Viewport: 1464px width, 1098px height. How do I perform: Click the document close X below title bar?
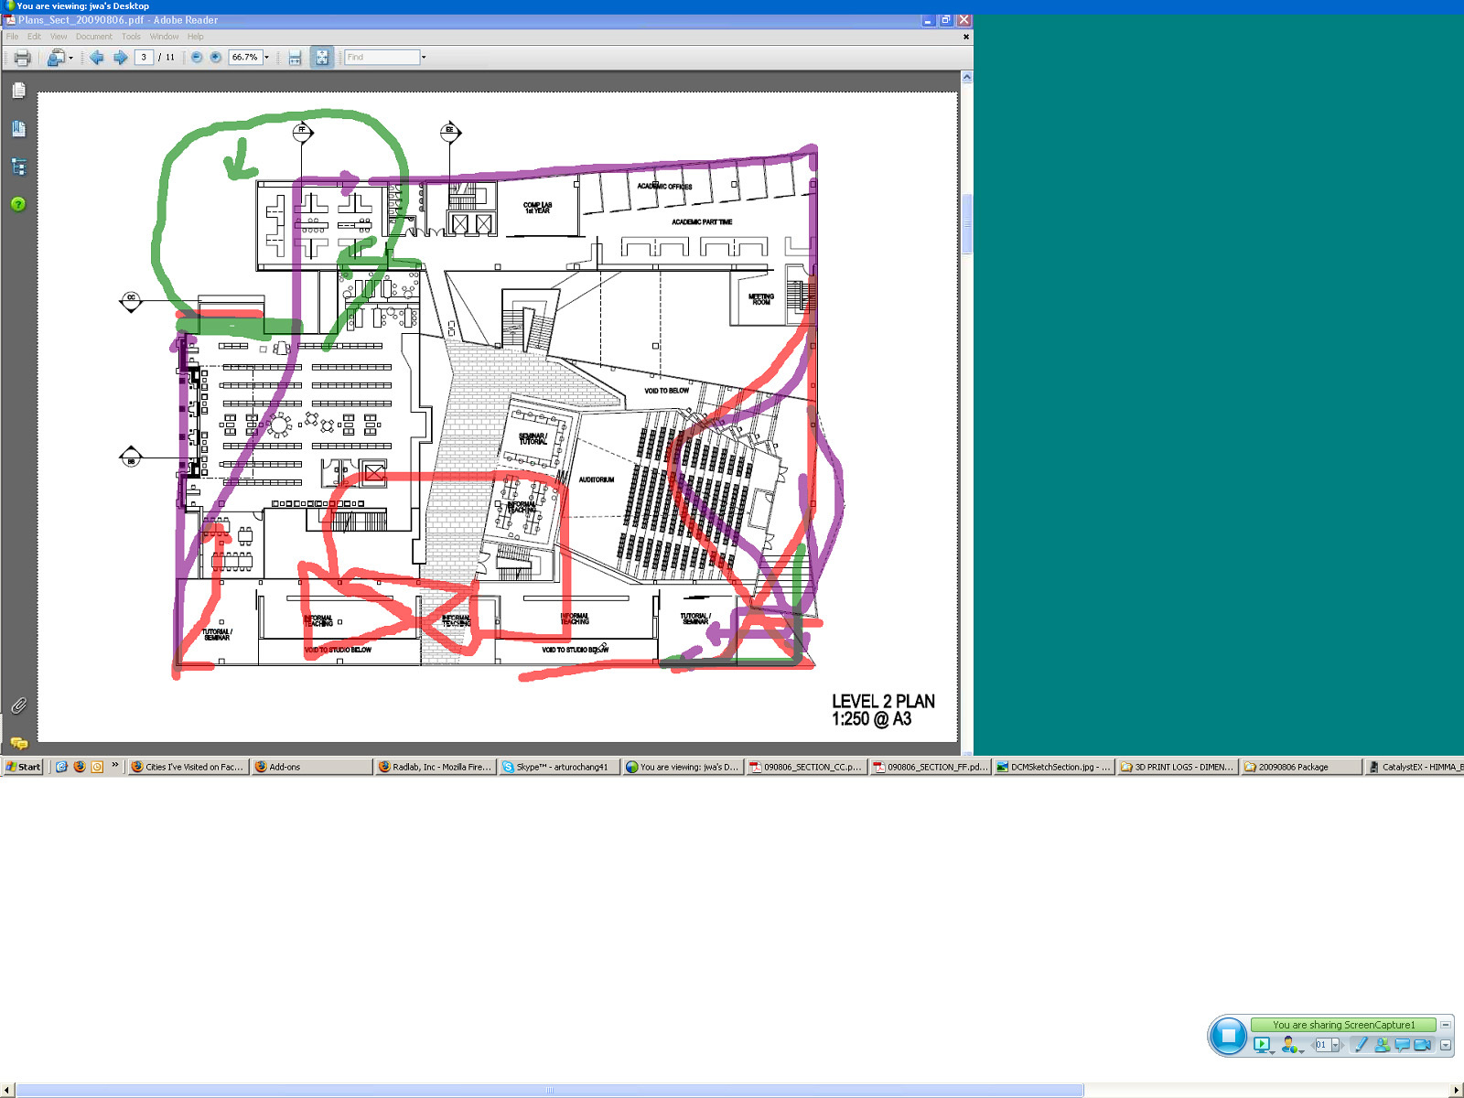pyautogui.click(x=966, y=37)
